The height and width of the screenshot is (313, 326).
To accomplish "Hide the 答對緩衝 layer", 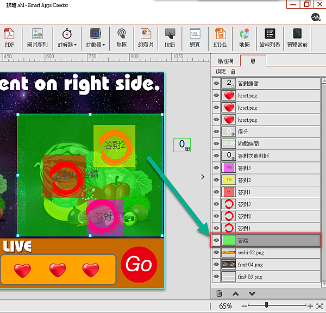I will pos(216,83).
